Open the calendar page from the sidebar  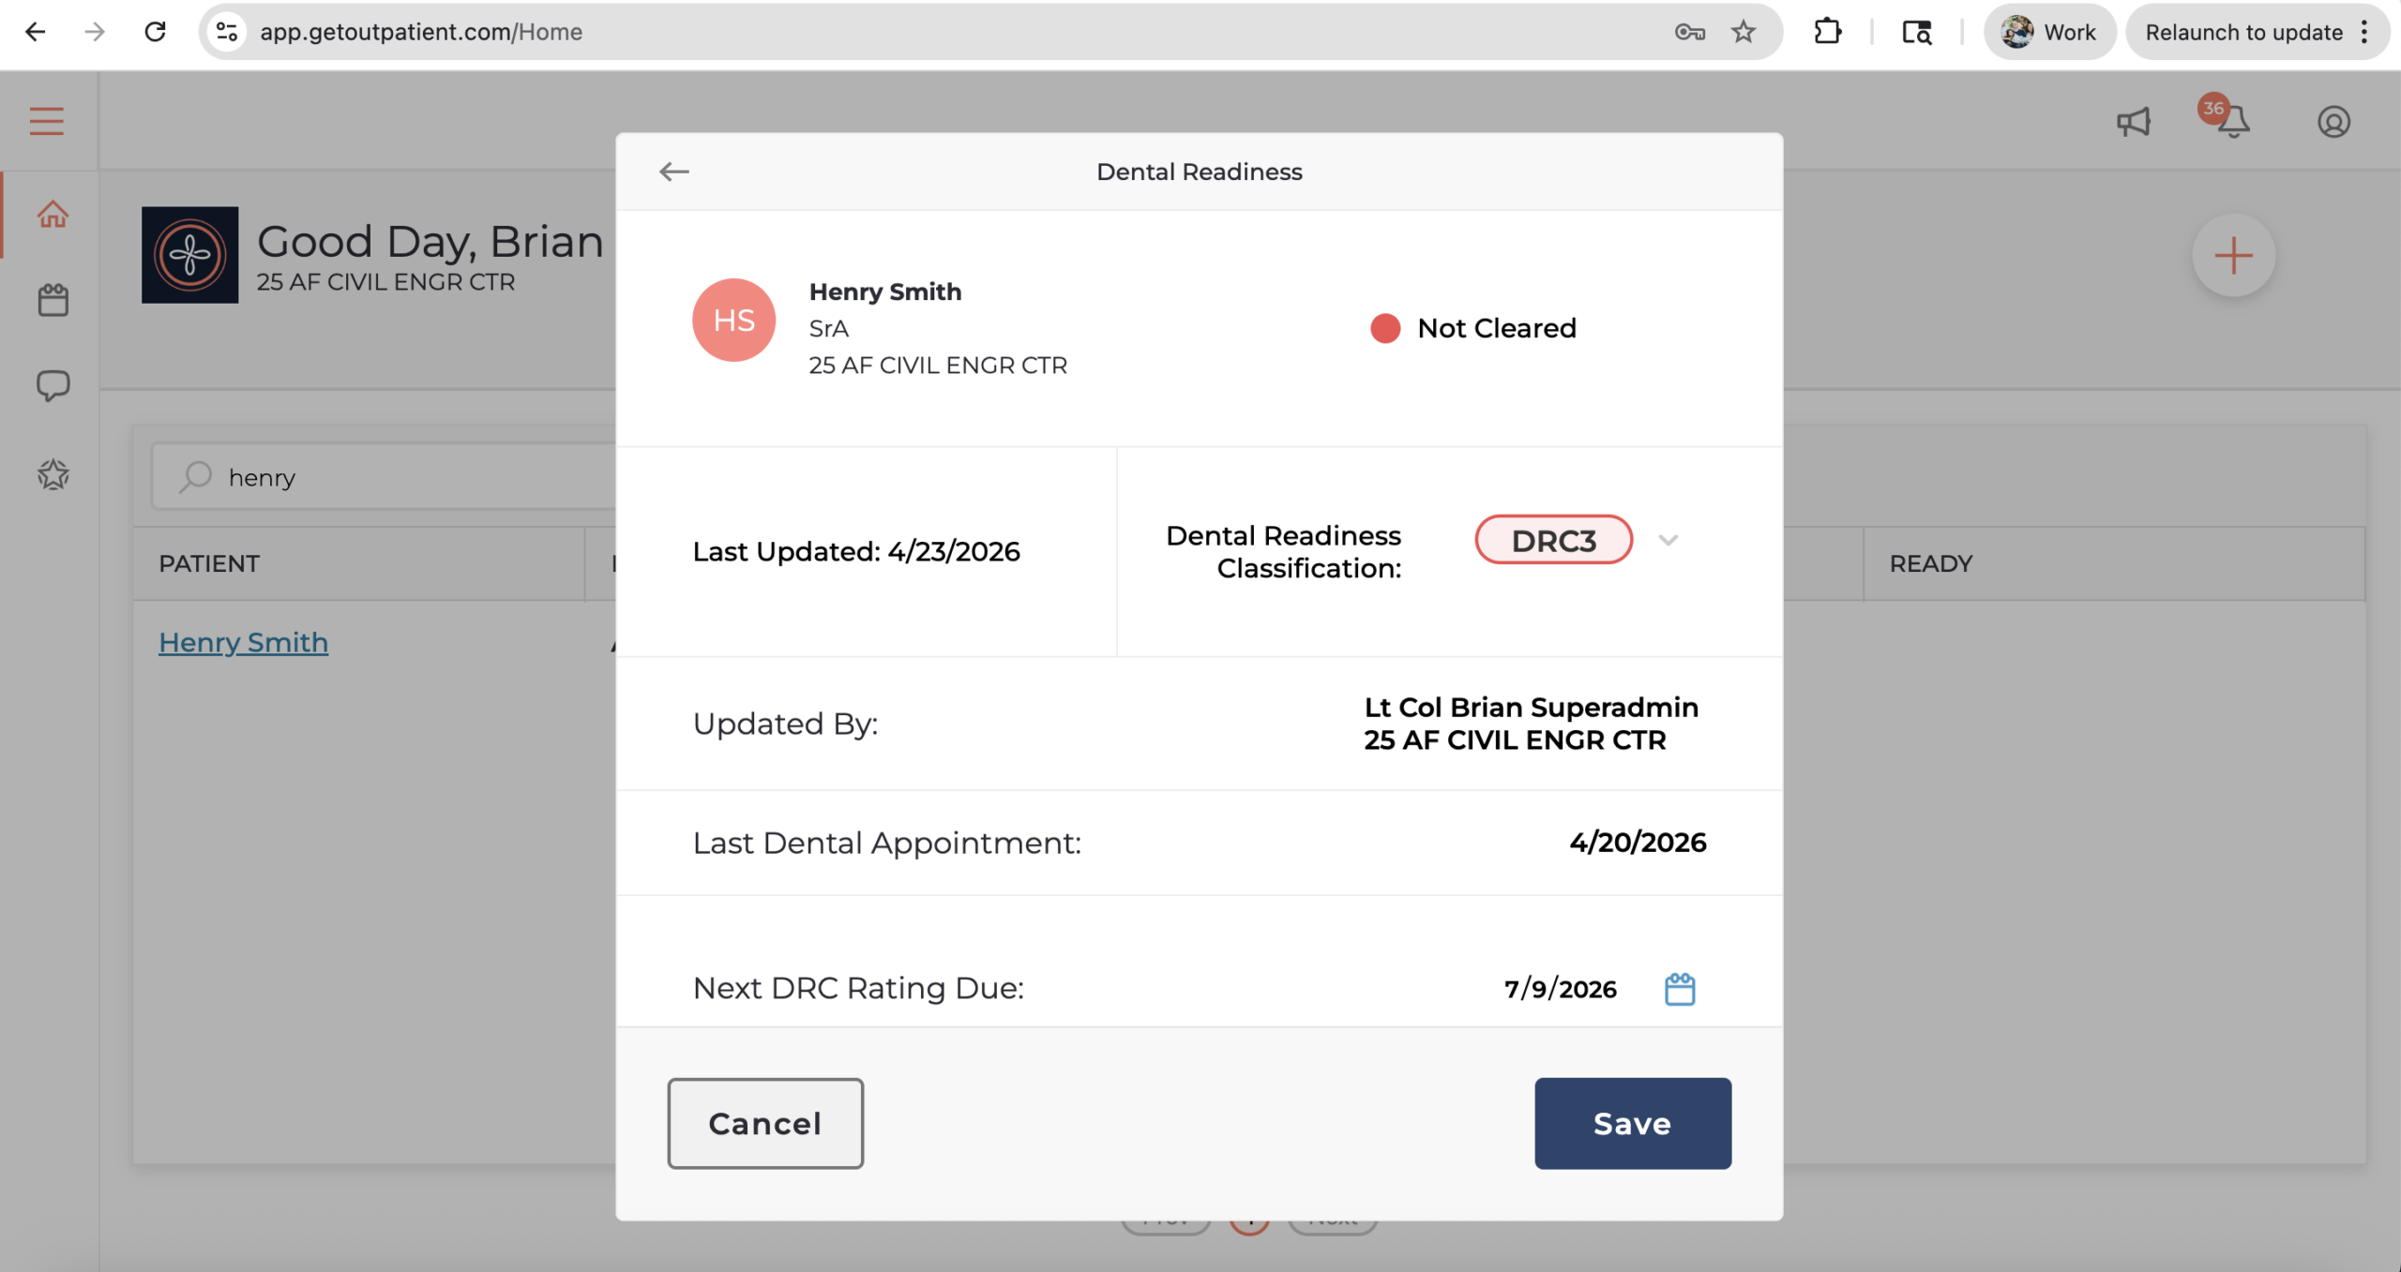tap(53, 300)
